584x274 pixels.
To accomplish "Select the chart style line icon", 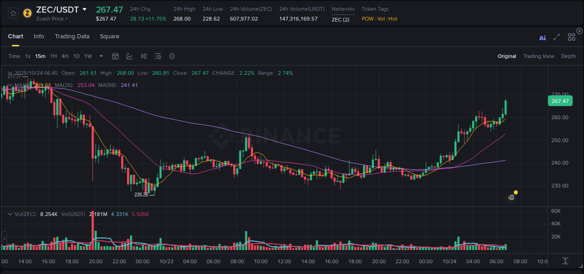I will coord(129,56).
